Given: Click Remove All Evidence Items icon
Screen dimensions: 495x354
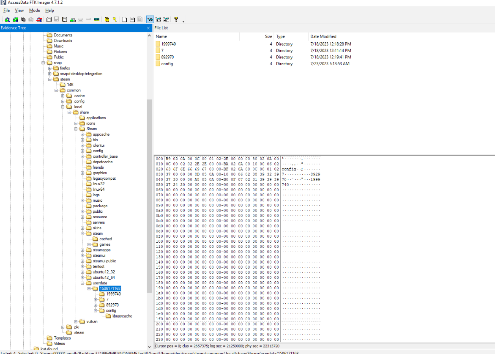Looking at the screenshot, I should point(39,19).
